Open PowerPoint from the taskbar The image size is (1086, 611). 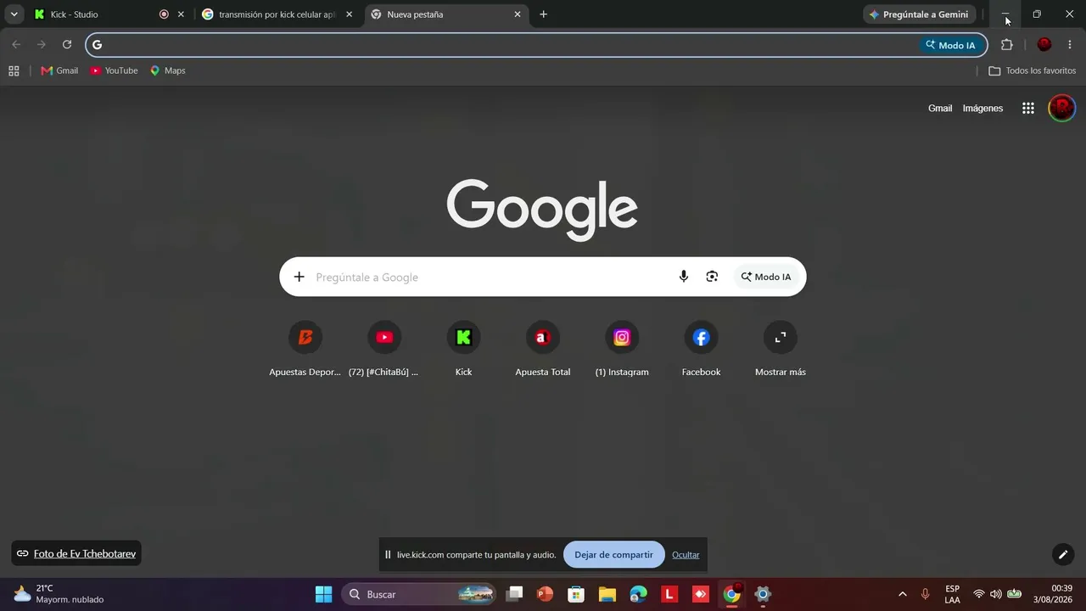(x=545, y=594)
